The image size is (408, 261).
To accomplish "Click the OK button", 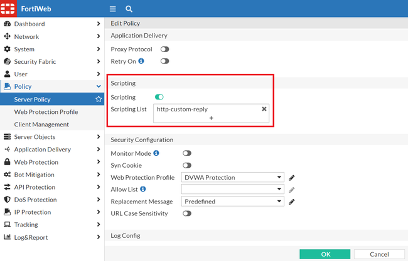I will (325, 254).
